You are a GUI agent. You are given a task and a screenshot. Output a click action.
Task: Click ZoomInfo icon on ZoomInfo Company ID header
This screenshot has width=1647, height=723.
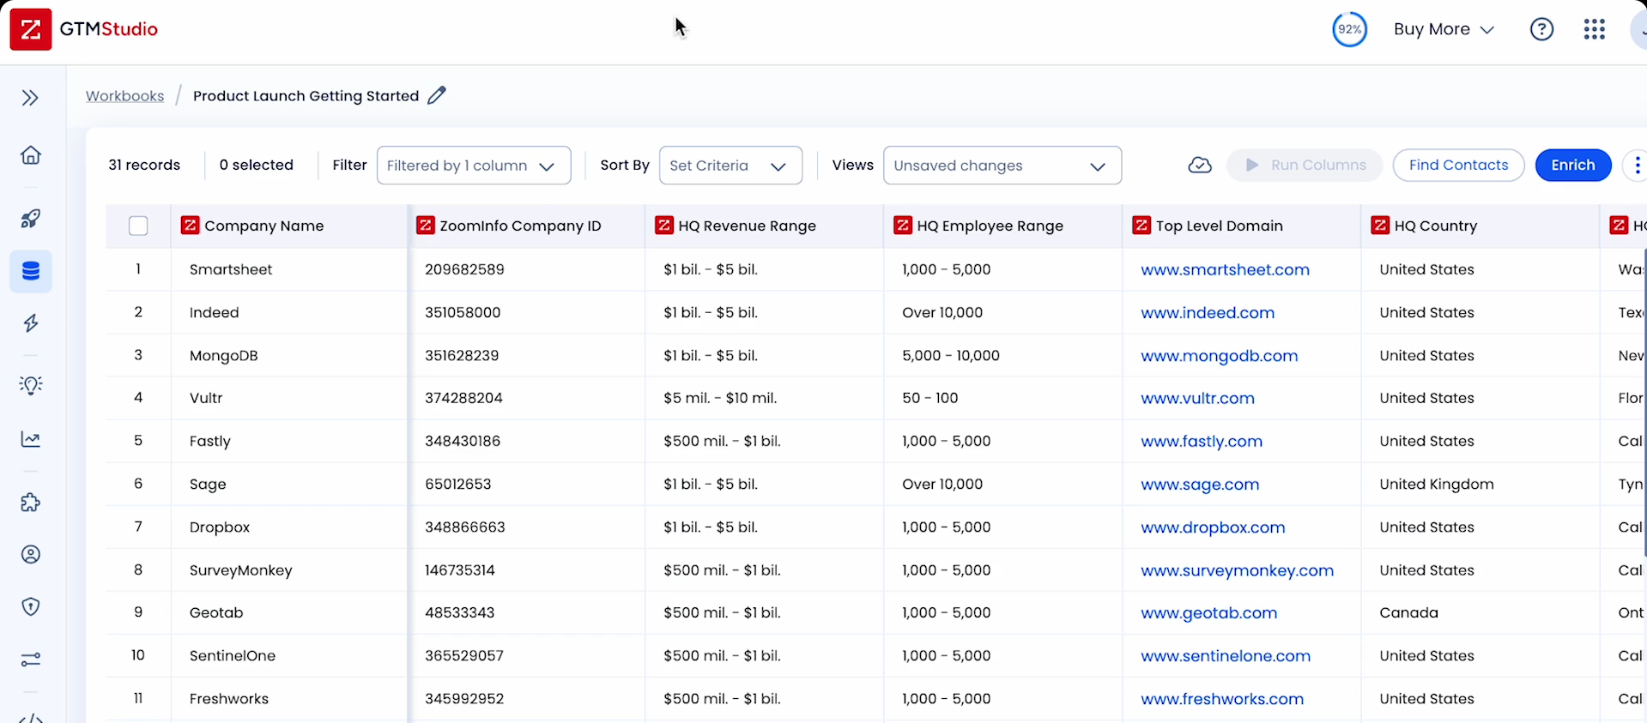click(425, 226)
